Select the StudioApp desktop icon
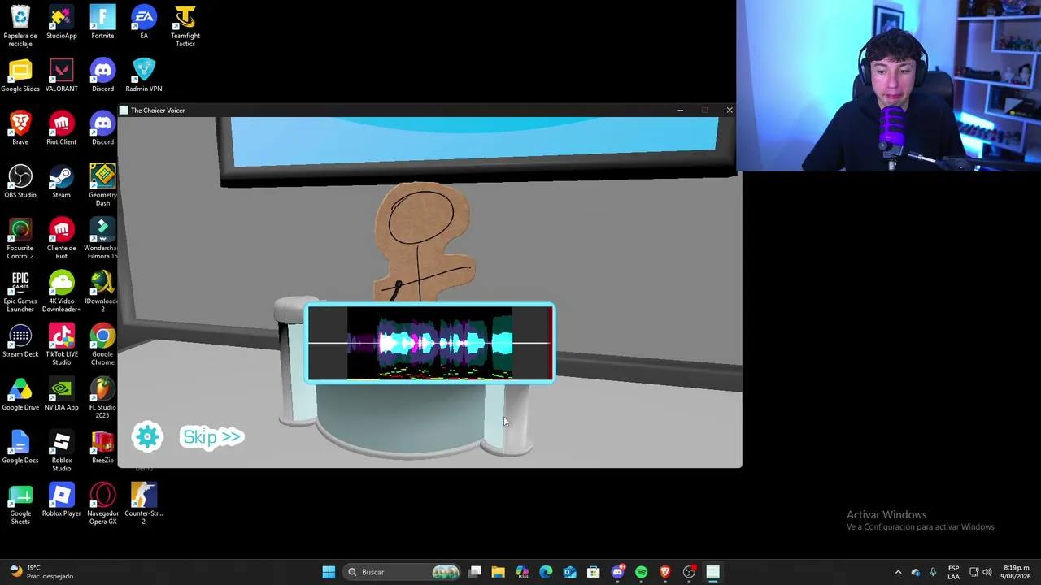The height and width of the screenshot is (585, 1041). (62, 23)
